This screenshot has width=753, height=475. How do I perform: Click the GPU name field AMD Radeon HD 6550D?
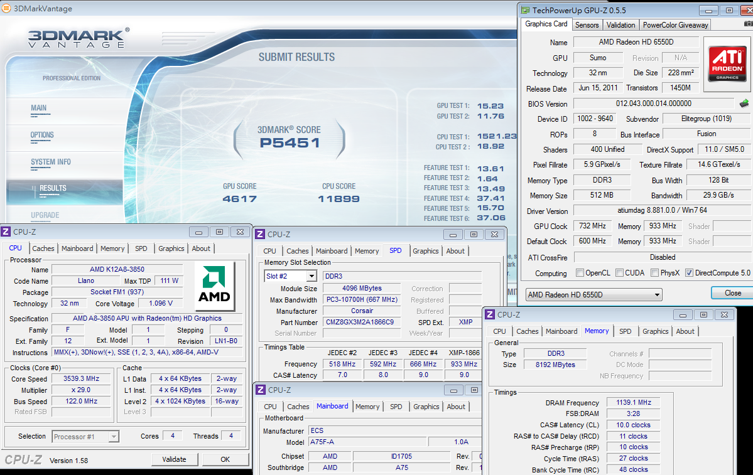pos(636,42)
